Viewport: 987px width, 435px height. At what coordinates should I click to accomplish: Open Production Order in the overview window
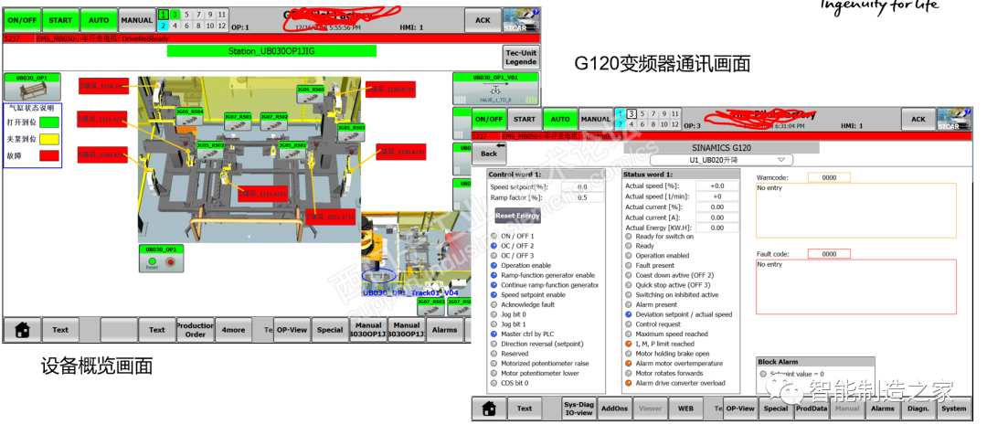pyautogui.click(x=196, y=330)
